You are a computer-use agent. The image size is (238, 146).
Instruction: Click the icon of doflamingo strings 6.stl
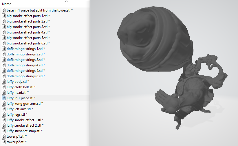[4, 76]
